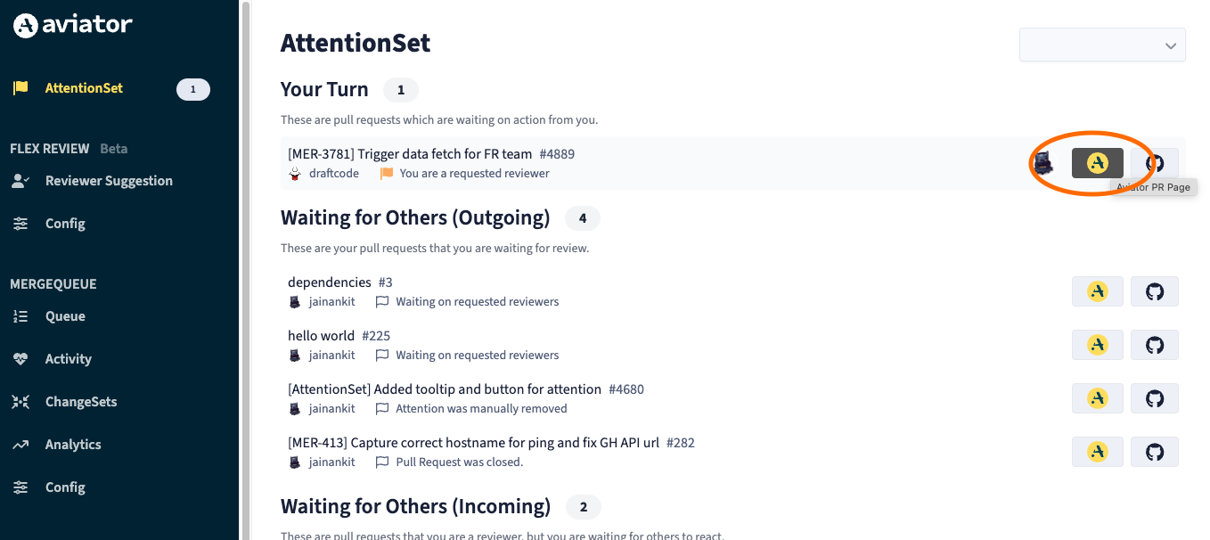Screen dimensions: 1210x540
Task: Go to AttentionSet in sidebar
Action: click(84, 88)
